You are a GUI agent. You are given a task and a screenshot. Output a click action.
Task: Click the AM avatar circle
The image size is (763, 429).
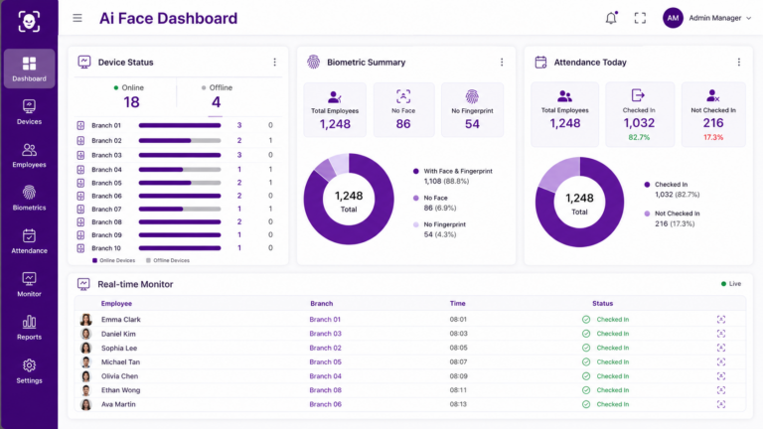click(673, 18)
